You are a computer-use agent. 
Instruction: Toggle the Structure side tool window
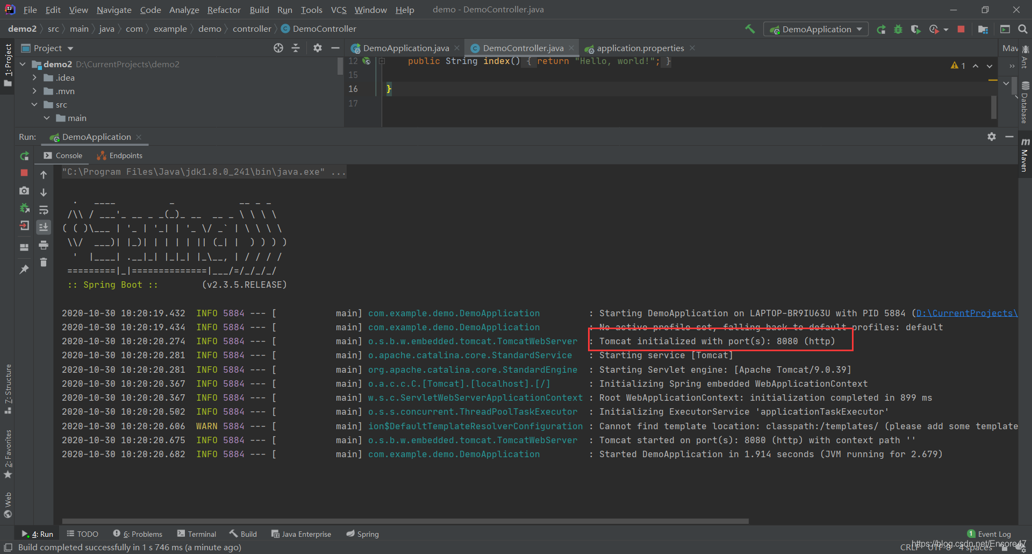8,389
